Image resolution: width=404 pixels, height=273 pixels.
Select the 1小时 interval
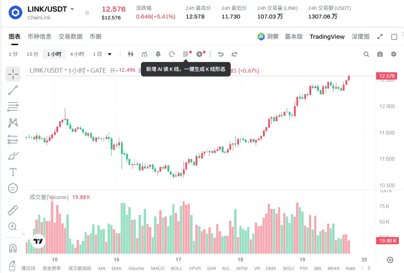tap(54, 54)
